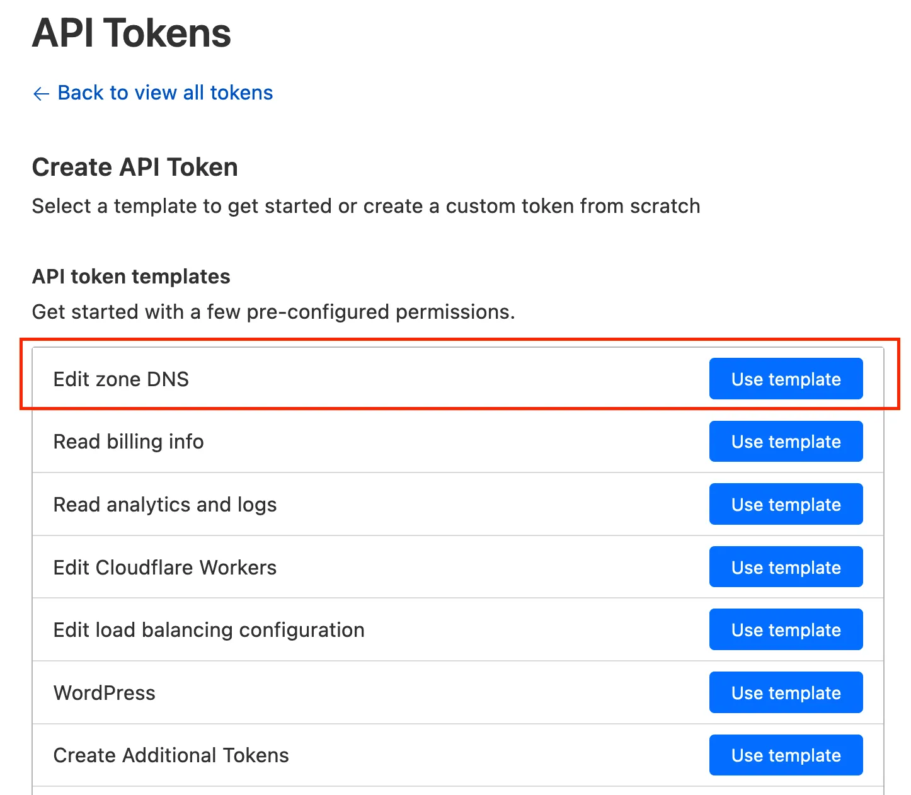Use template for Read billing info

tap(785, 442)
